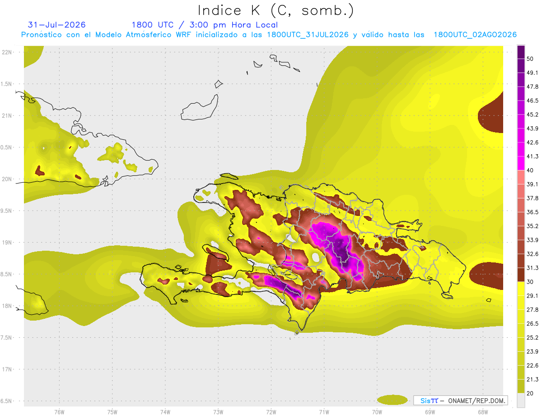Click "1800UTC_02AGO2026" valid-until time in the subtitle
This screenshot has height=418, width=542.
point(475,35)
